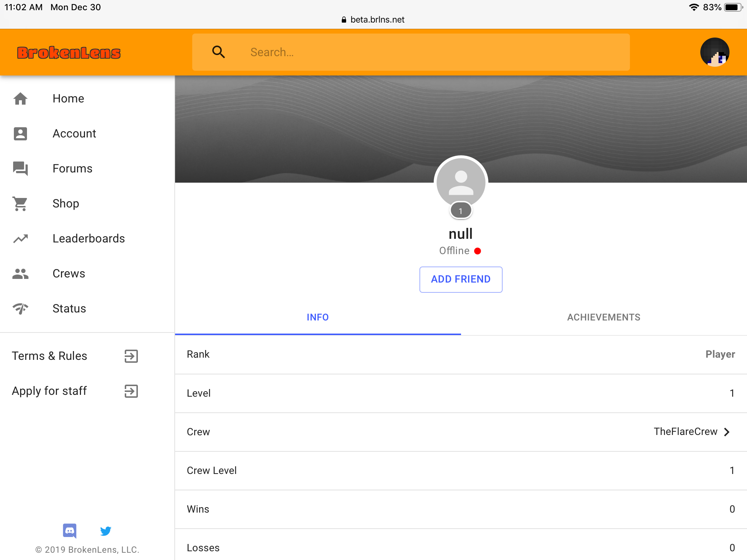The width and height of the screenshot is (747, 560).
Task: Open the Terms & Rules link
Action: (x=88, y=356)
